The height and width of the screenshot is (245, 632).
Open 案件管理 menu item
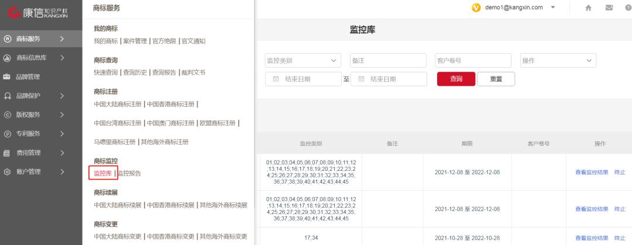pos(135,41)
